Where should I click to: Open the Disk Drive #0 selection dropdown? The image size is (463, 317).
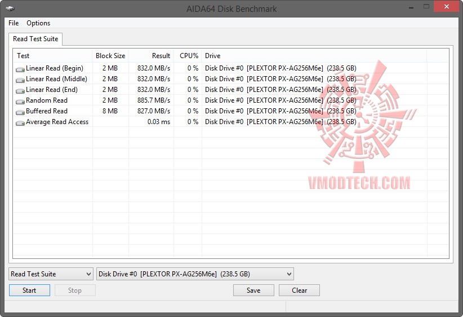pyautogui.click(x=195, y=274)
